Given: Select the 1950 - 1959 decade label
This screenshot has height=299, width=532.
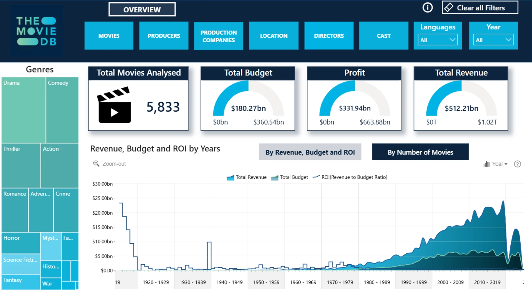Looking at the screenshot, I should pos(266,282).
